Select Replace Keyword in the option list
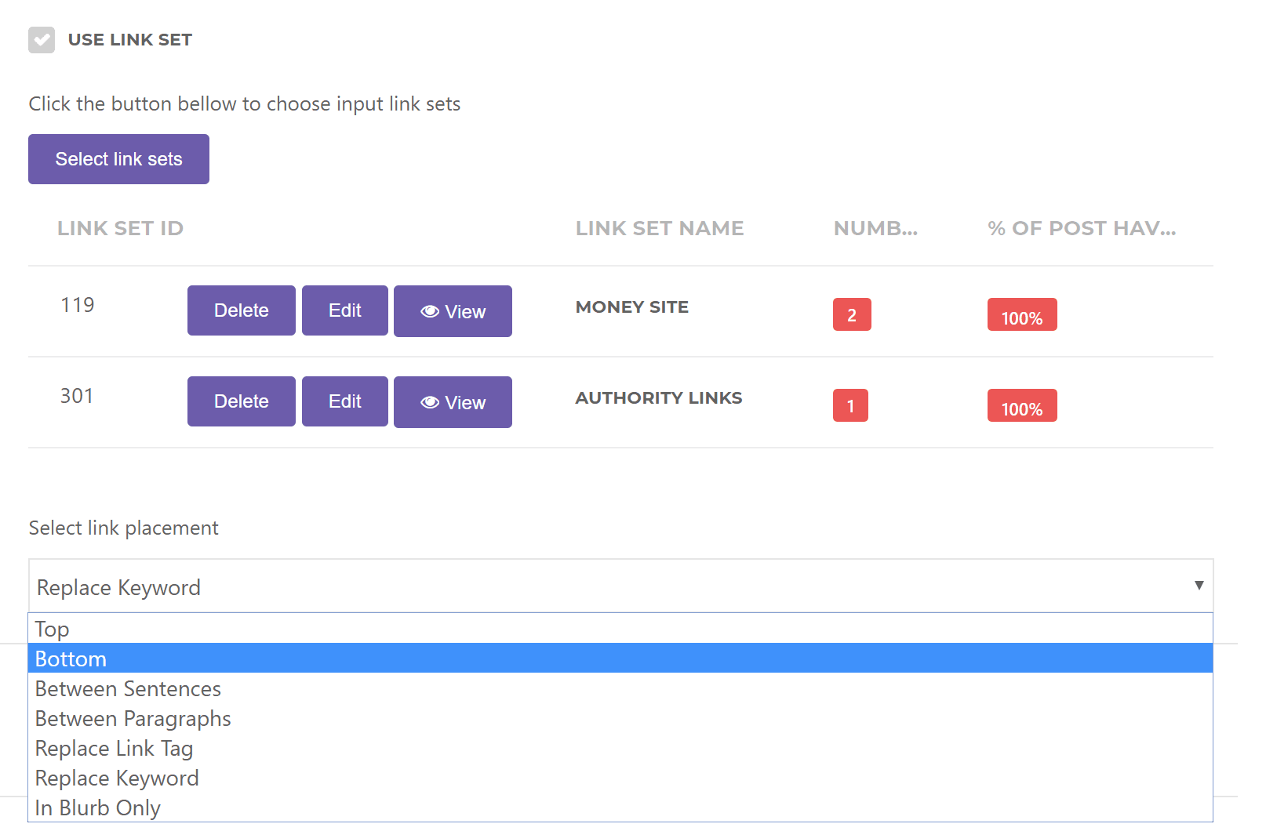 click(117, 778)
